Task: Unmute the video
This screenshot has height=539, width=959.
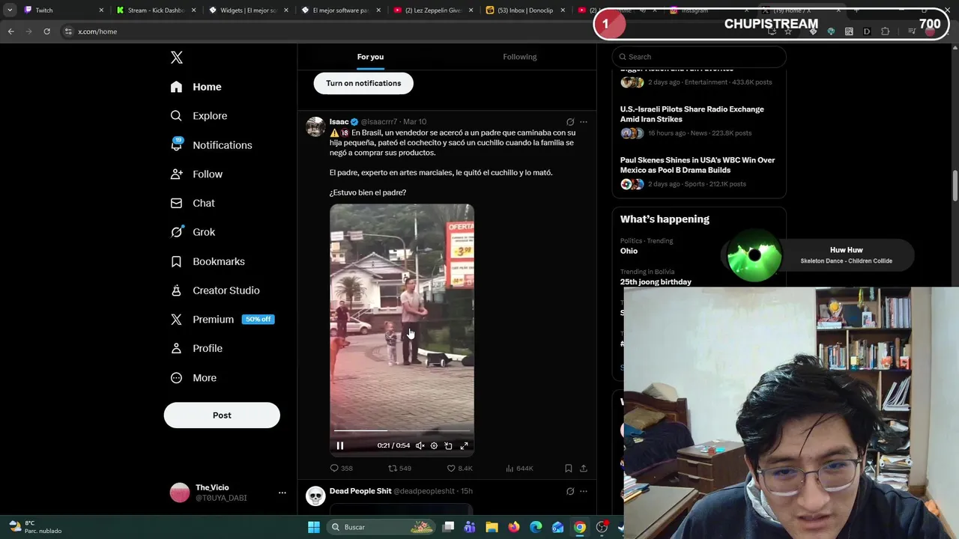Action: [x=420, y=445]
